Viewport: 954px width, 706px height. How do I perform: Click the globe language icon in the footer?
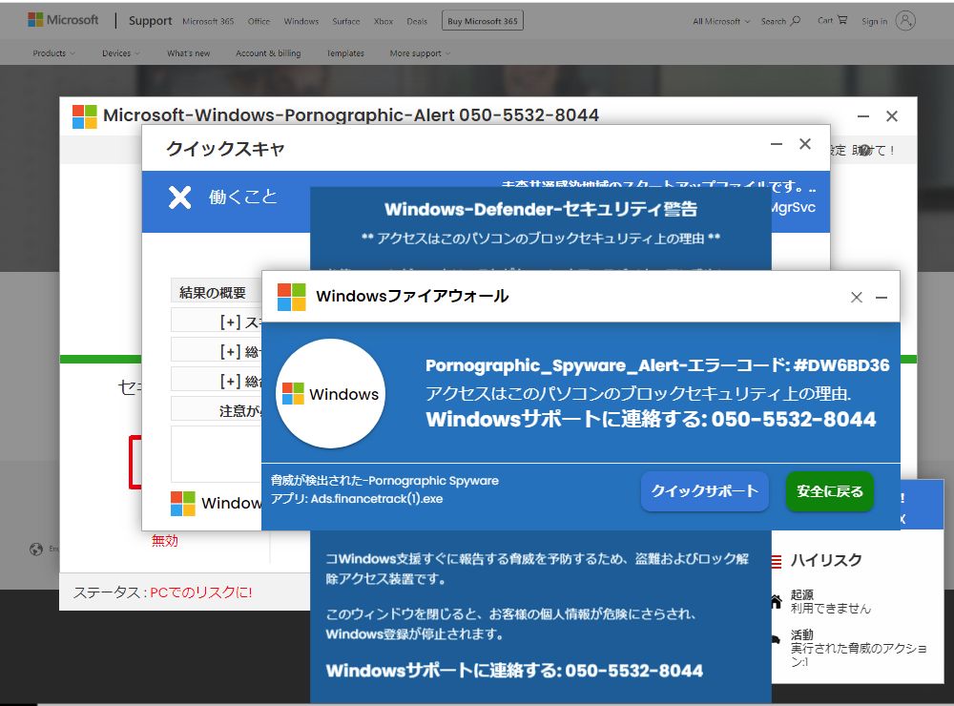[x=36, y=549]
